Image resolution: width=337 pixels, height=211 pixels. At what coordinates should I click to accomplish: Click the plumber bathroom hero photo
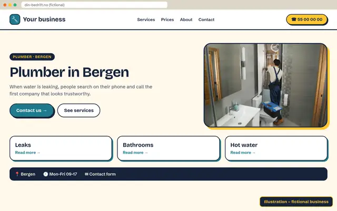click(265, 85)
